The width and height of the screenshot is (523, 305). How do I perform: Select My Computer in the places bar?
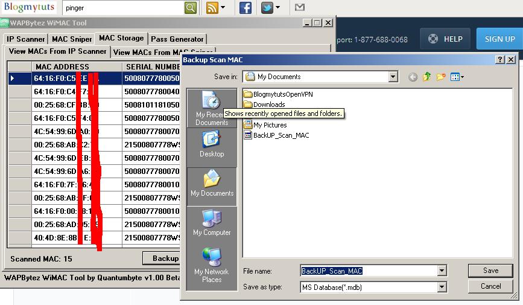(212, 223)
